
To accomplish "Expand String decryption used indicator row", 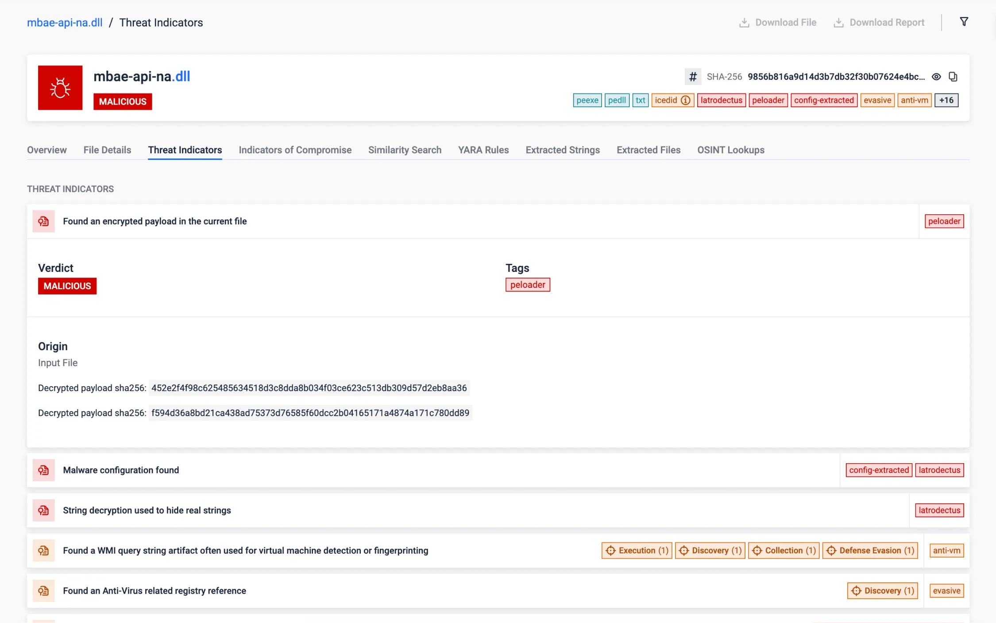I will [x=147, y=510].
